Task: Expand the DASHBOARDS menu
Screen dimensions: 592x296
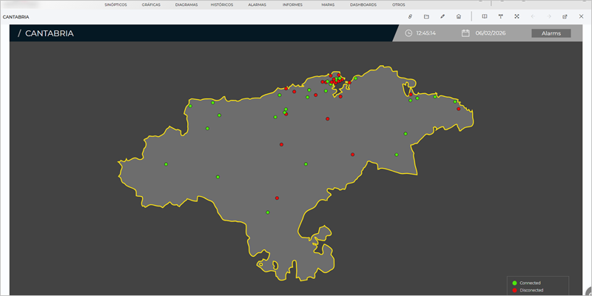Action: coord(363,4)
